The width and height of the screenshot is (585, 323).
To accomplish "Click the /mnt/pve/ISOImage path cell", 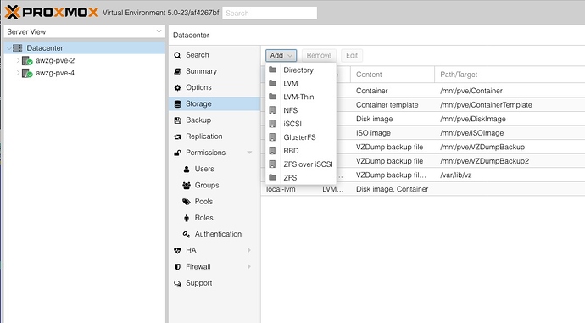I will [x=472, y=133].
